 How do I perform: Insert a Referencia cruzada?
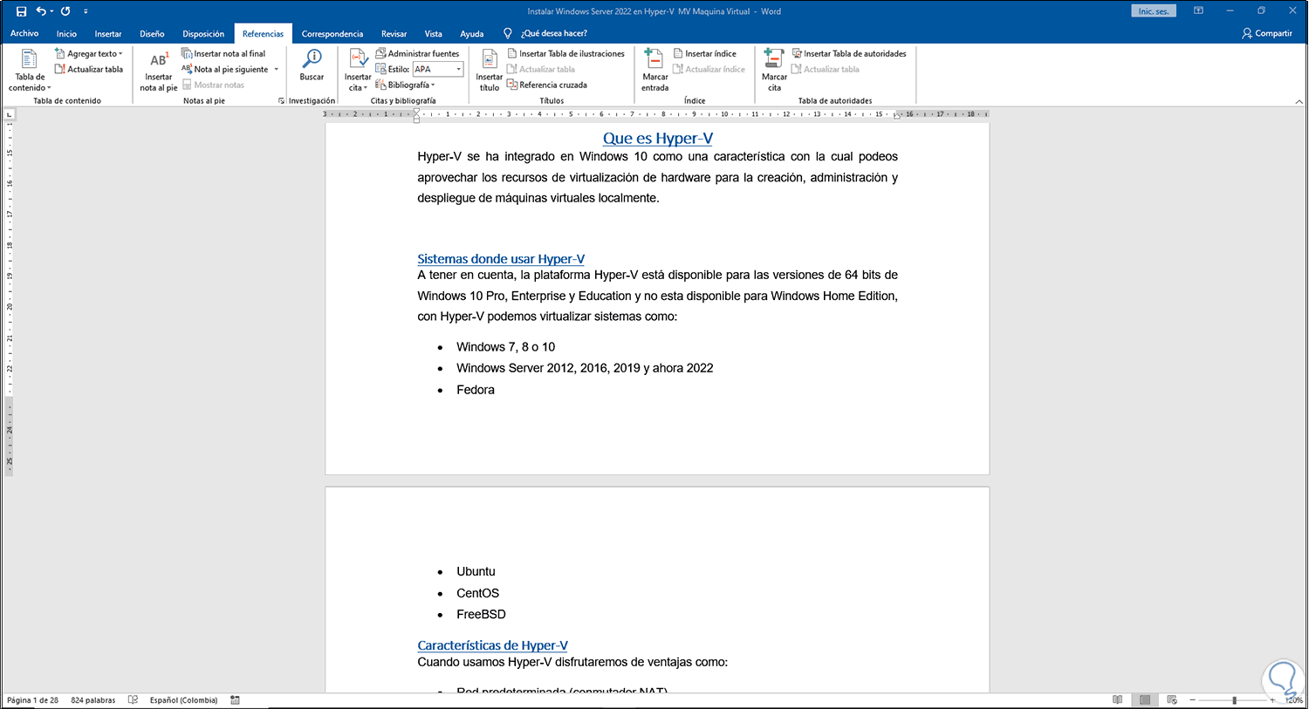tap(547, 85)
